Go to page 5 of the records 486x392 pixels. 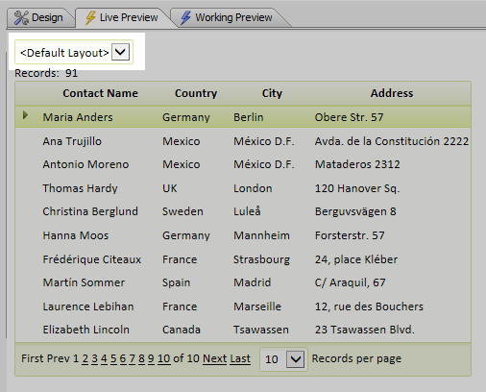point(113,358)
